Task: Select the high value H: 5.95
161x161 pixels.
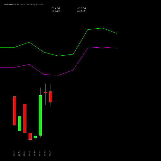Action: 81,8
